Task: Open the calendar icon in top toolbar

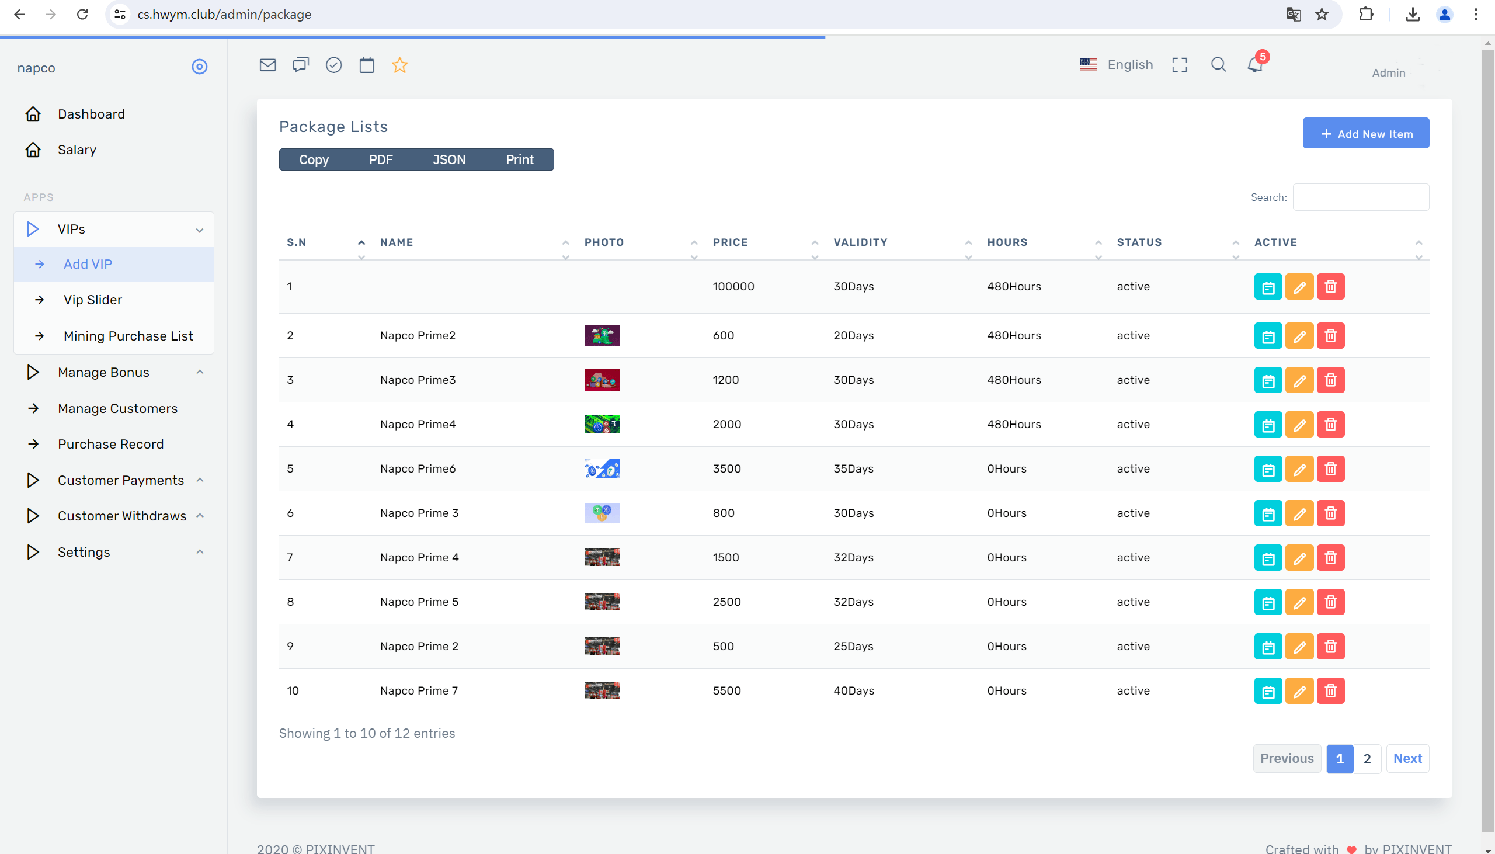Action: pos(366,65)
